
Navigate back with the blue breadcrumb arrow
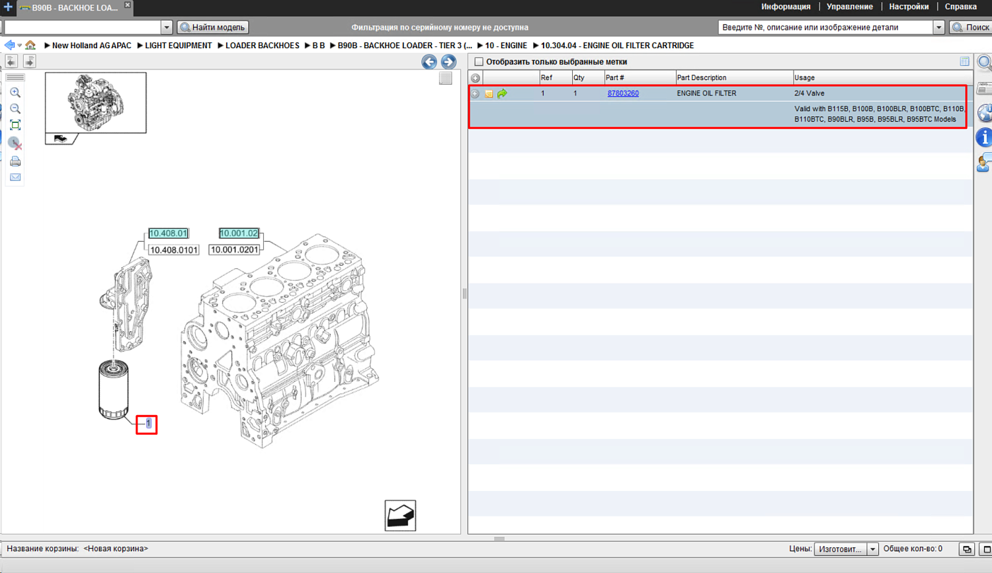tap(9, 45)
